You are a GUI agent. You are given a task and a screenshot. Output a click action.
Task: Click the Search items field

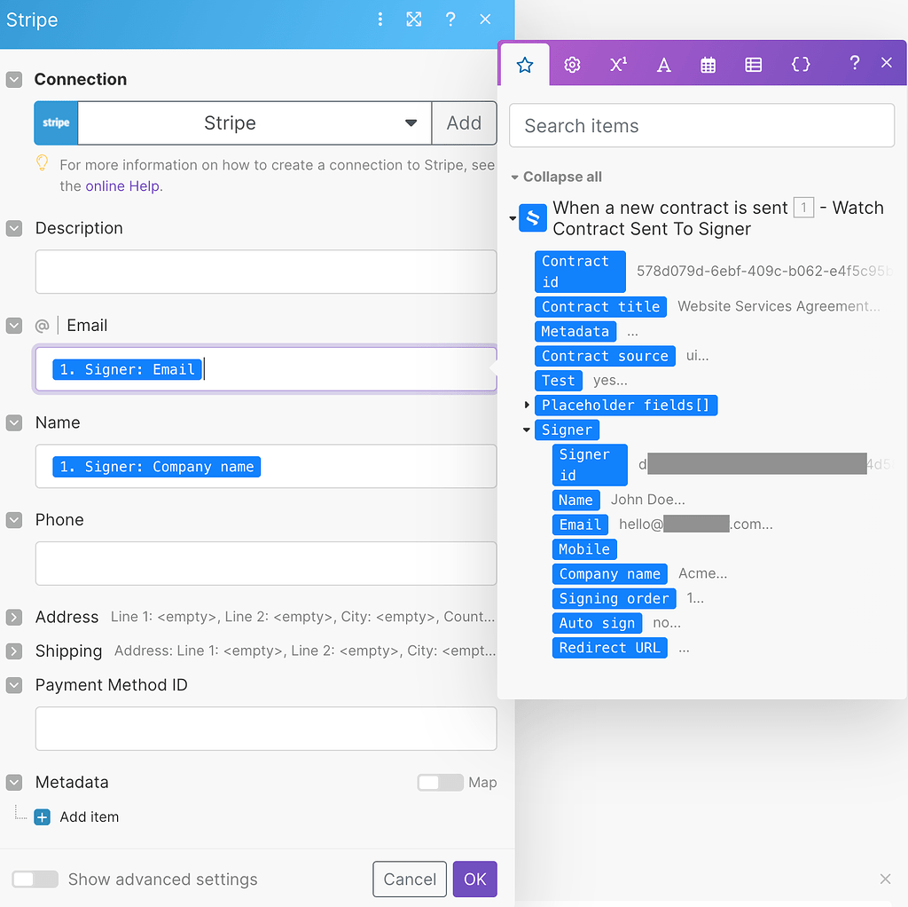(701, 125)
